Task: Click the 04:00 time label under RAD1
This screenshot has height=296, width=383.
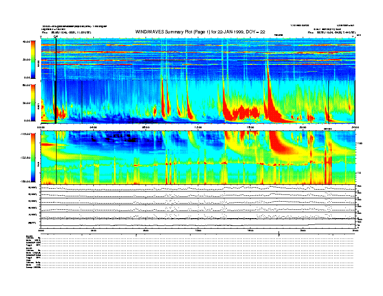Action: [x=93, y=127]
